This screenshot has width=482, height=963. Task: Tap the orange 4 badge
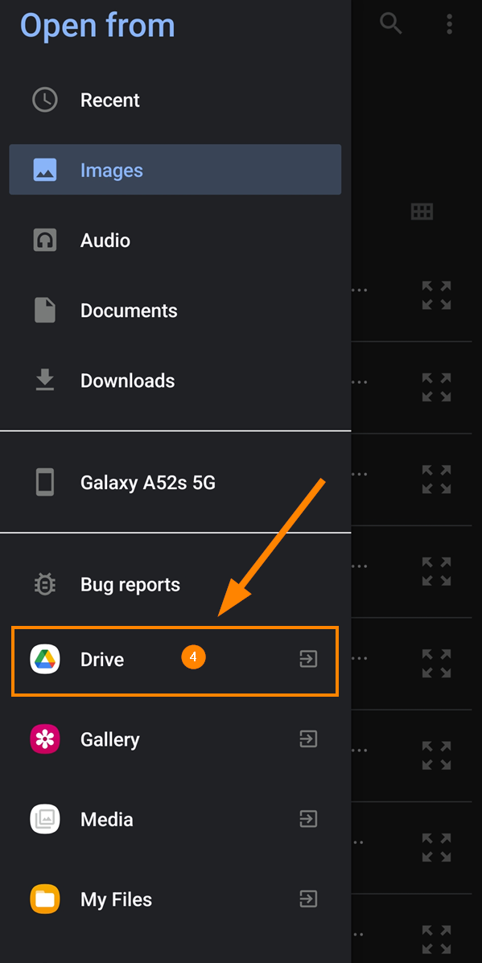(193, 657)
